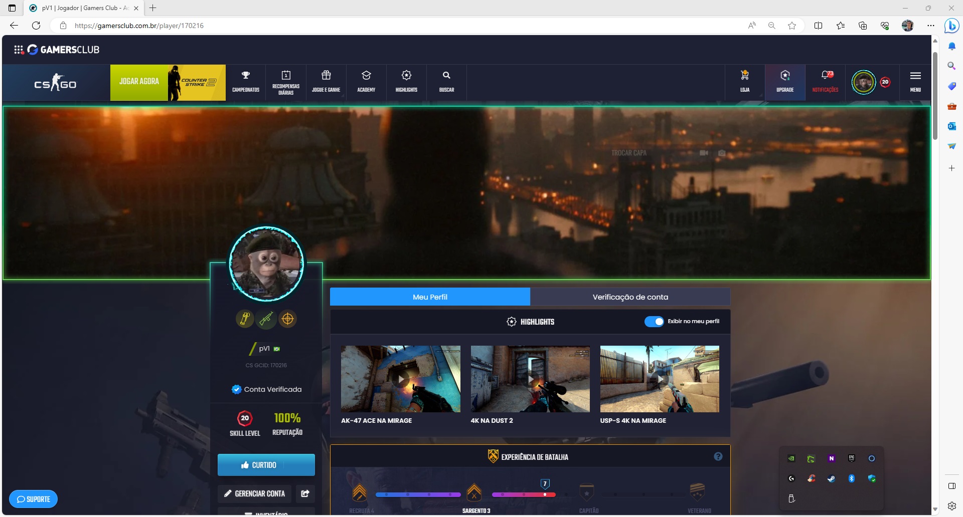Open a new browser tab
The height and width of the screenshot is (517, 963).
point(153,8)
